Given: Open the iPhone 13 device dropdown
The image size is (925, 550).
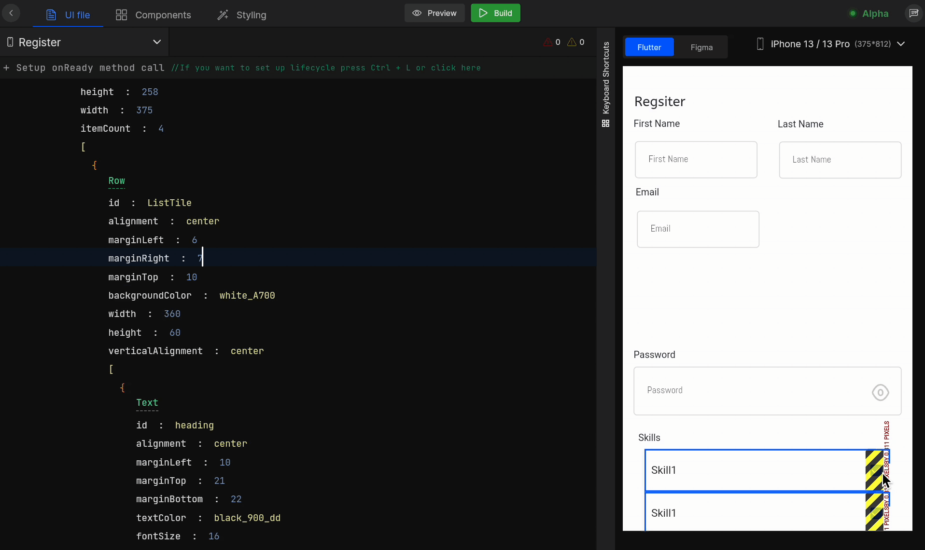Looking at the screenshot, I should coord(901,44).
